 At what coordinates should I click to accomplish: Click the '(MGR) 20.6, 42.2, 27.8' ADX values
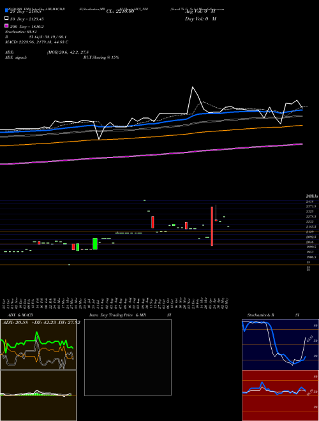pyautogui.click(x=68, y=52)
